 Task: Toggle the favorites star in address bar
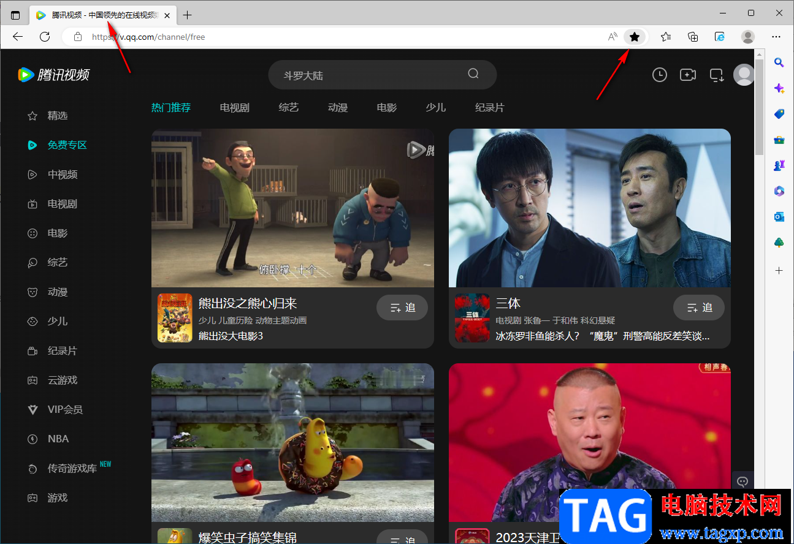[x=635, y=37]
